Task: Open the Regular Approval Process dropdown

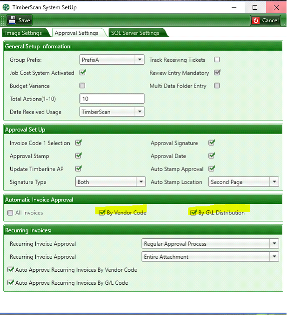Action: coord(210,244)
